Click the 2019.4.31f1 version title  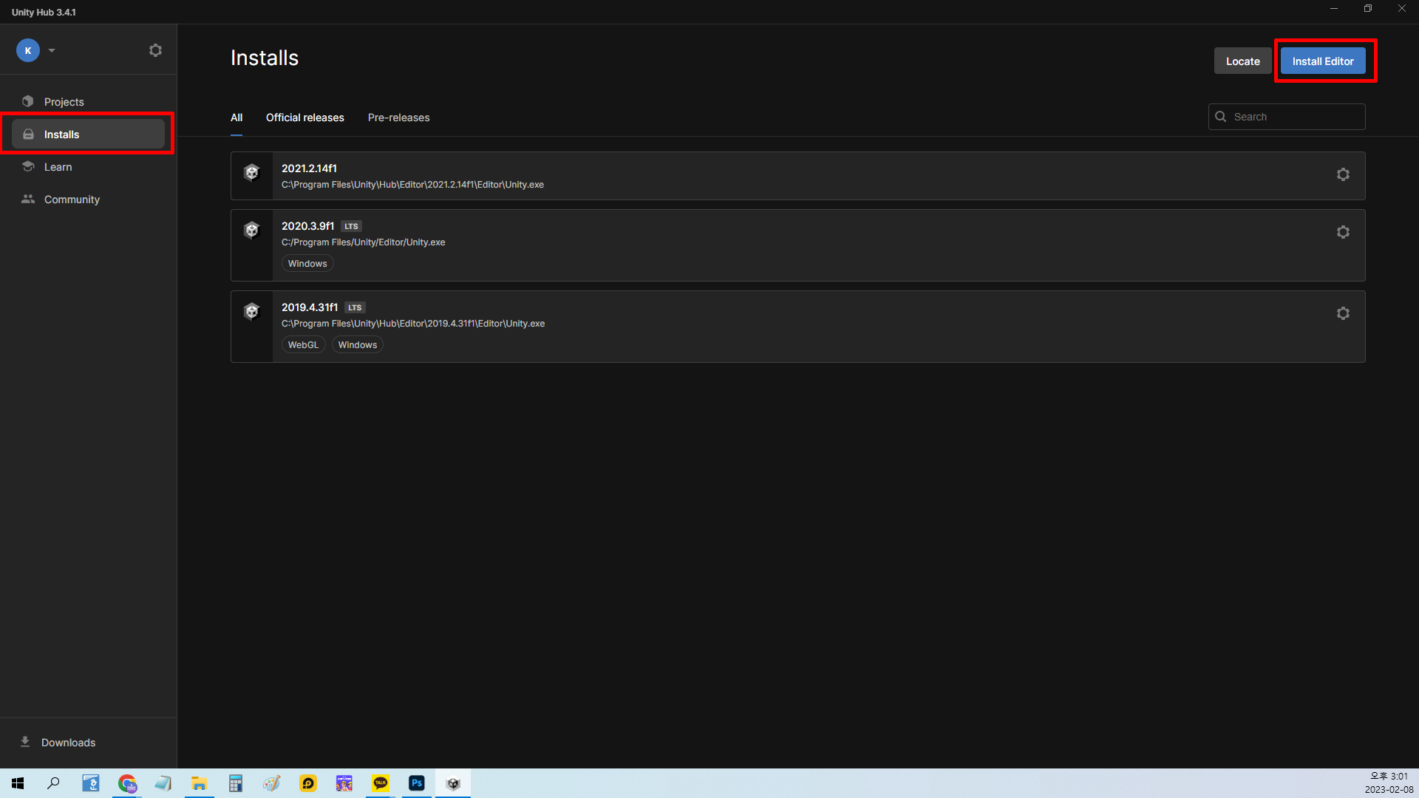click(x=310, y=307)
